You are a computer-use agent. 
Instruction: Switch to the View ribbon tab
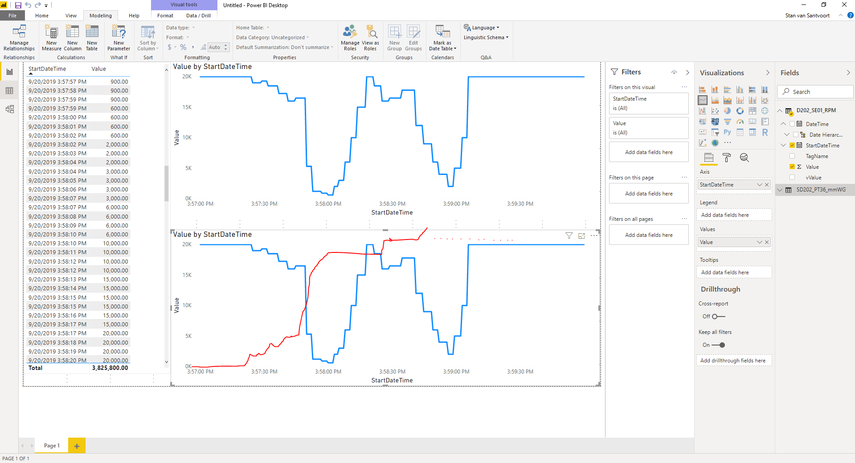[71, 16]
